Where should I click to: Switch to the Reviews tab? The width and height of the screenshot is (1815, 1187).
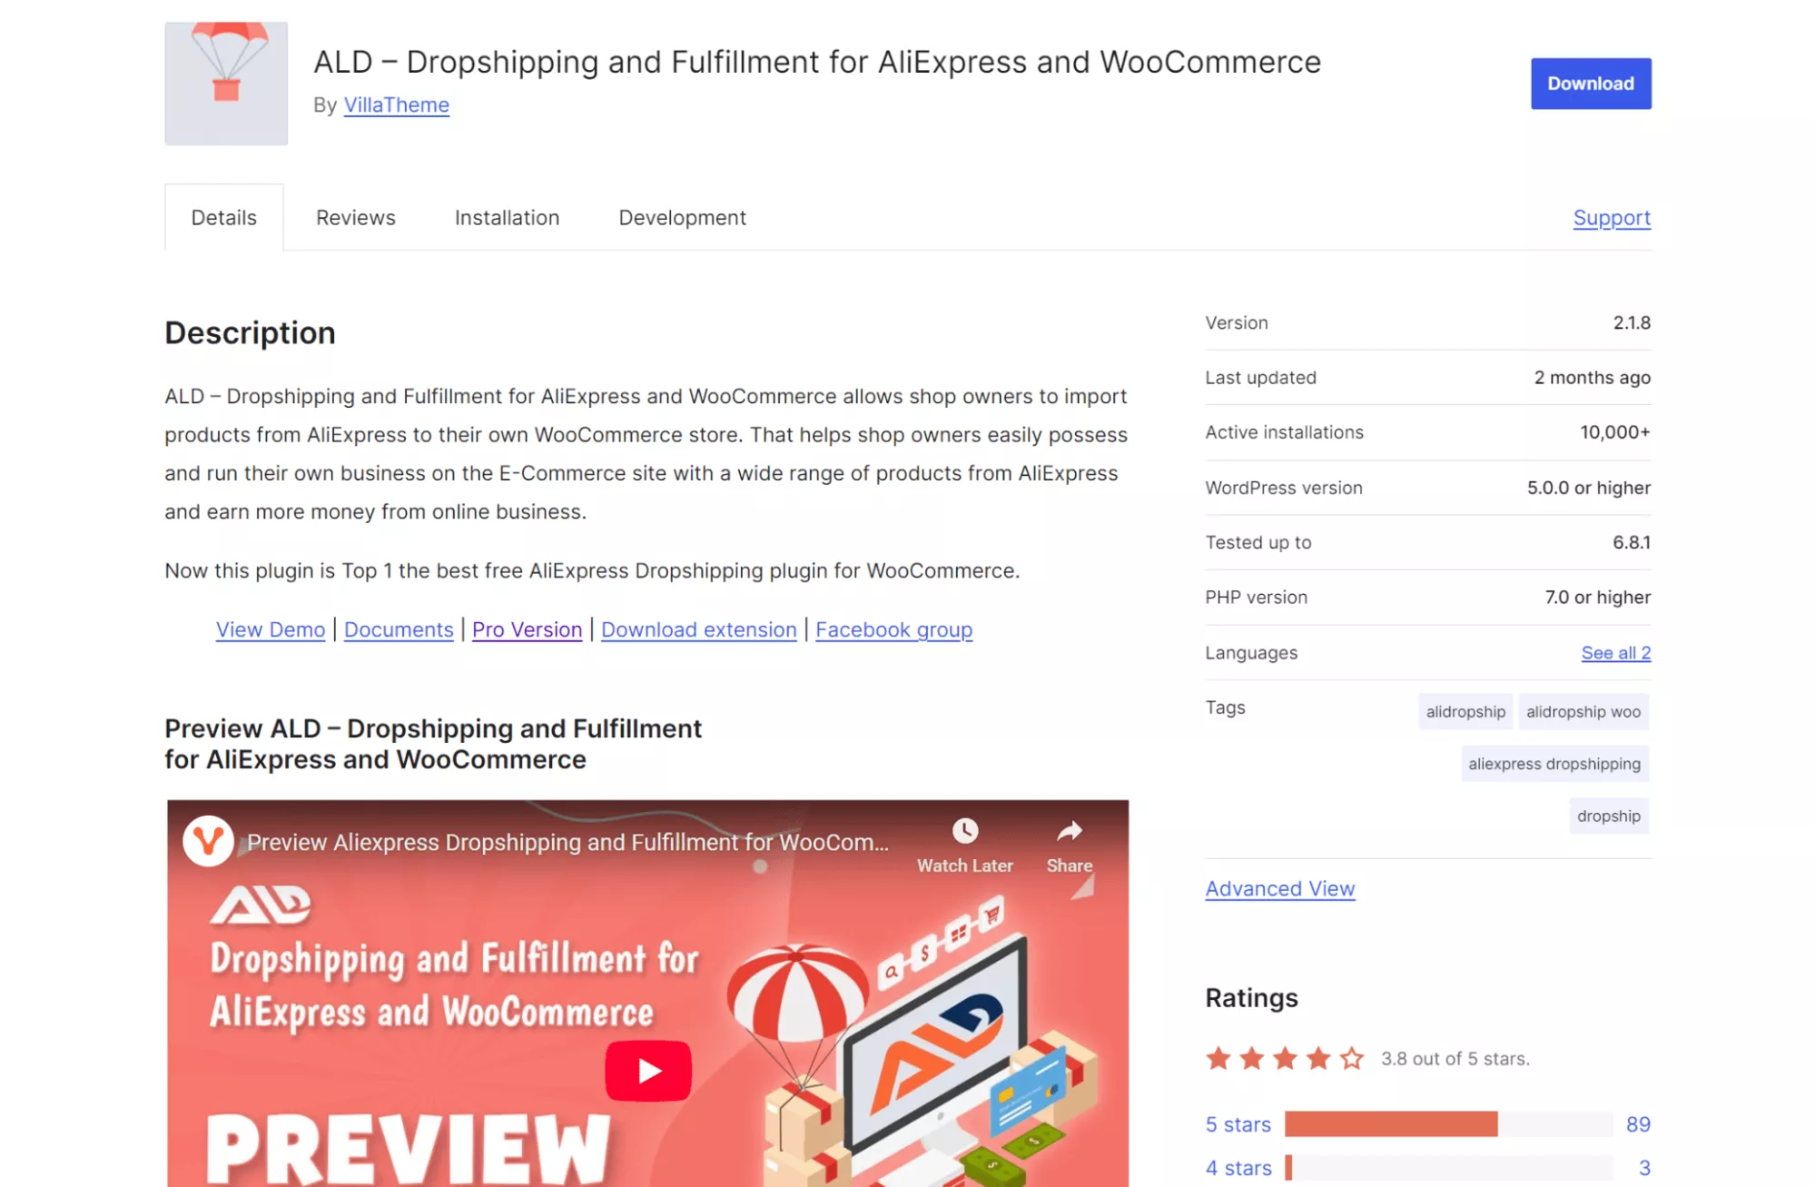point(356,218)
